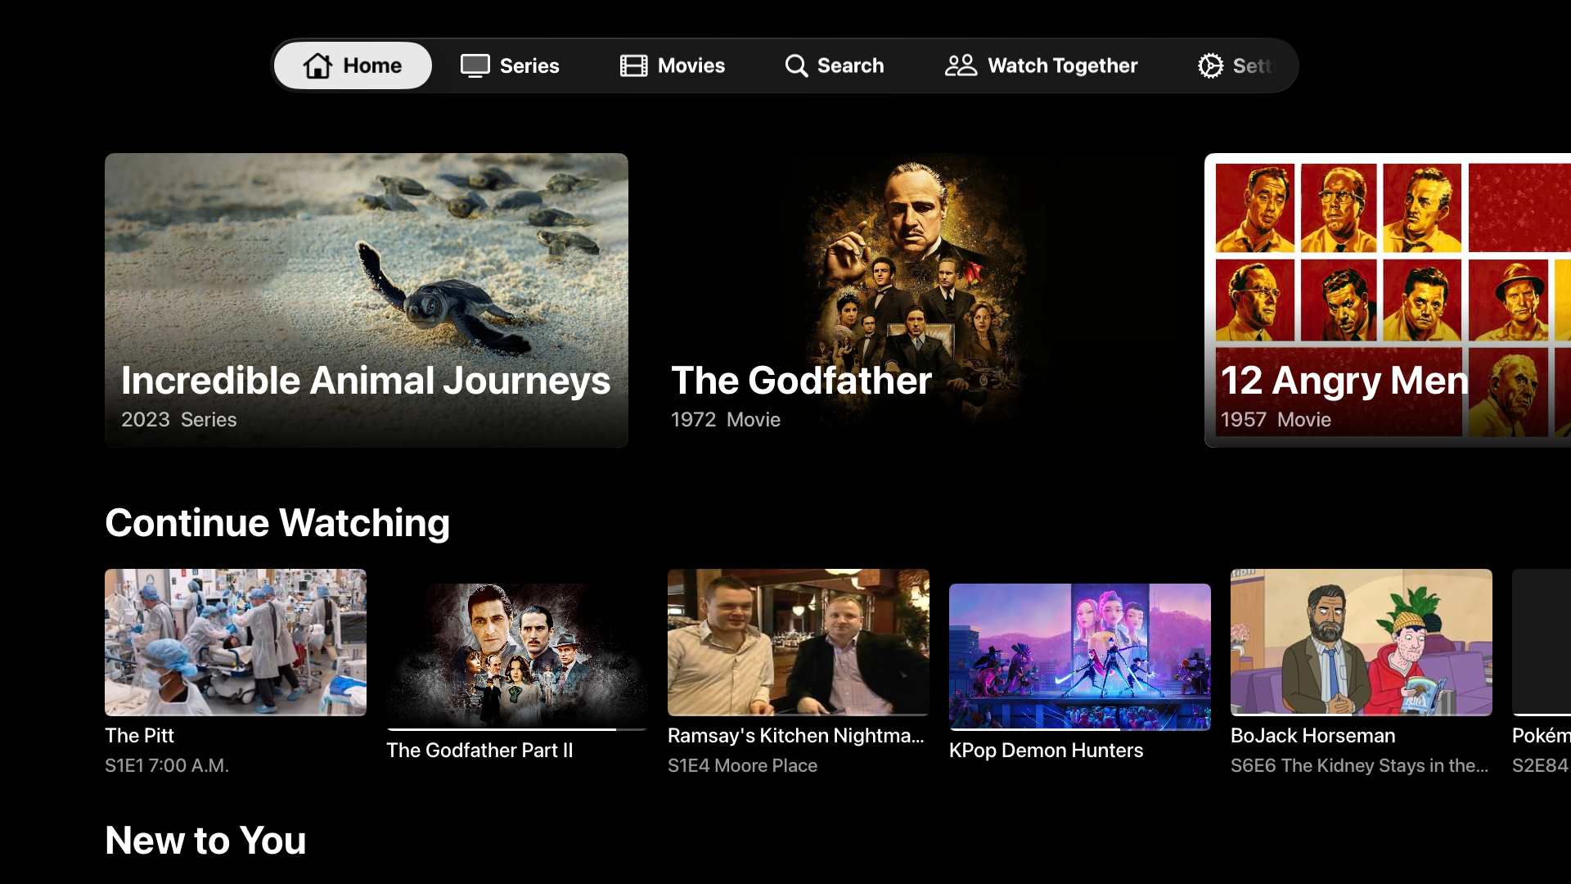
Task: Open Incredible Animal Journeys featured banner
Action: click(367, 300)
